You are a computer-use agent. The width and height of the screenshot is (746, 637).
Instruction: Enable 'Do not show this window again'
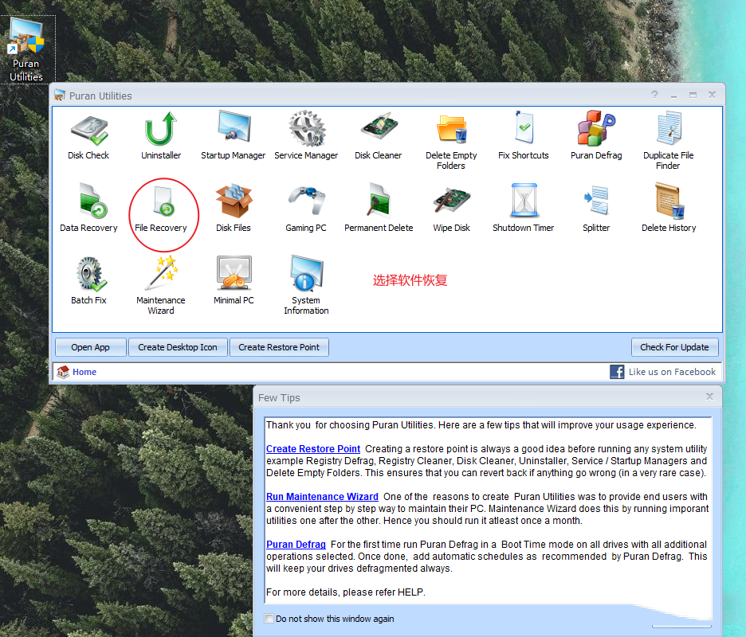(269, 619)
